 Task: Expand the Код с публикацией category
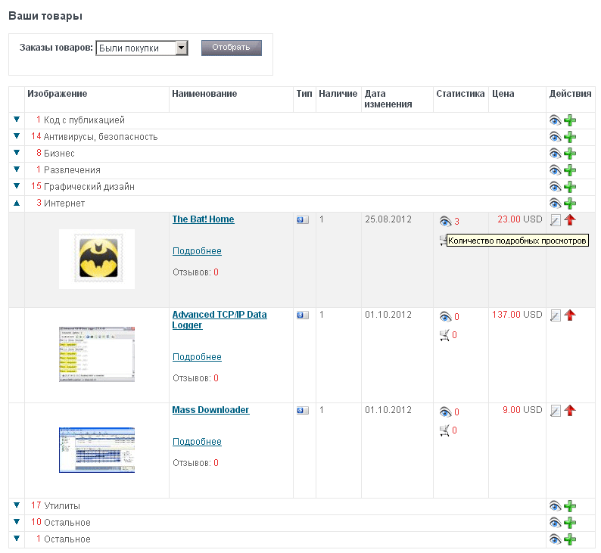pos(17,120)
